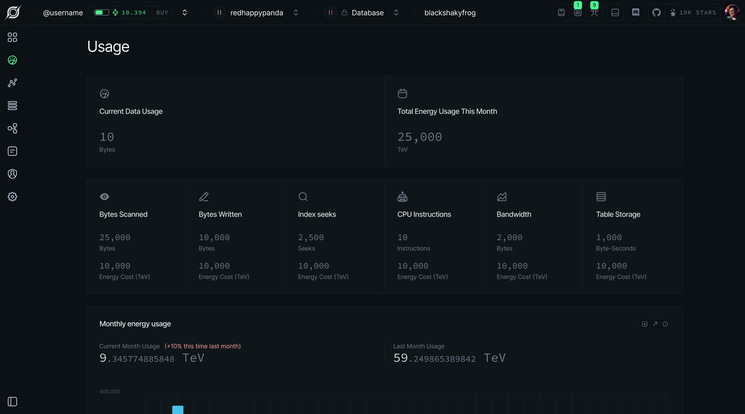The width and height of the screenshot is (745, 414).
Task: Open the GitHub repository icon
Action: tap(656, 12)
